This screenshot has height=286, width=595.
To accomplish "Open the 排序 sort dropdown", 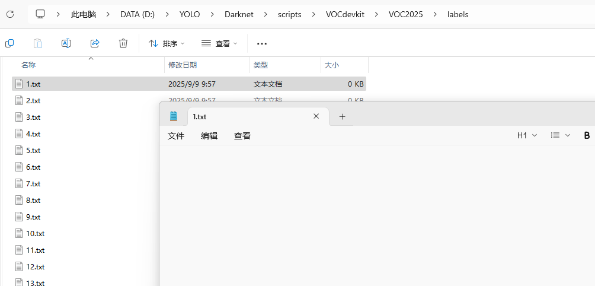I will 166,44.
